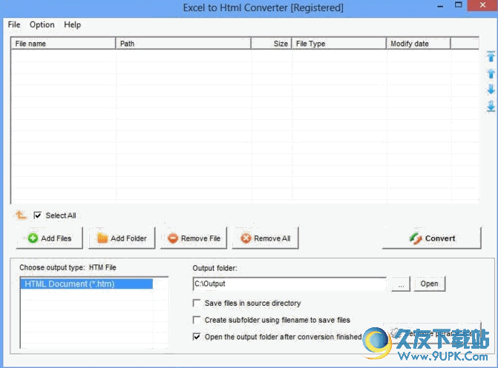Enable Create subfolder using filename option
Viewport: 498px width, 368px height.
click(197, 320)
